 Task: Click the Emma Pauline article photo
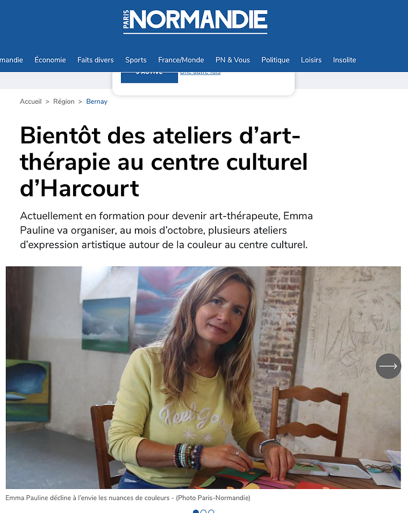[203, 378]
